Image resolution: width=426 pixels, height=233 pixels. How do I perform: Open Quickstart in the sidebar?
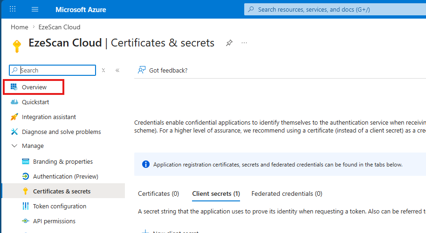tap(35, 102)
